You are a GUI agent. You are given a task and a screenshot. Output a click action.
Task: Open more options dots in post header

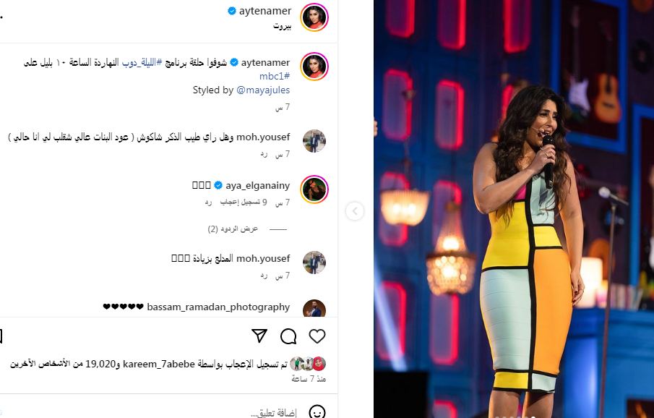point(1,17)
